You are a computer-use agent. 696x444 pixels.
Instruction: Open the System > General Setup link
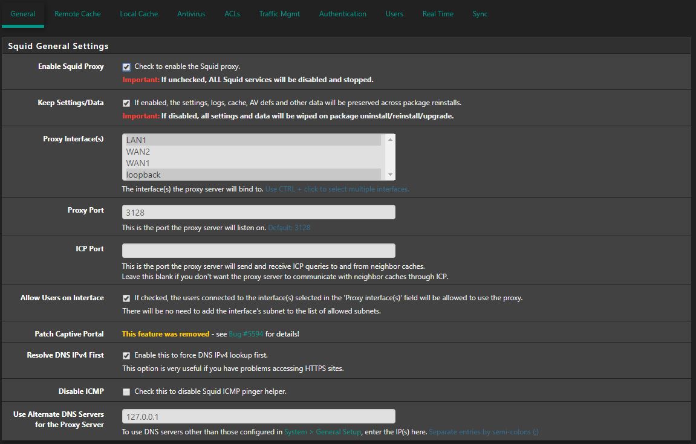coord(323,432)
